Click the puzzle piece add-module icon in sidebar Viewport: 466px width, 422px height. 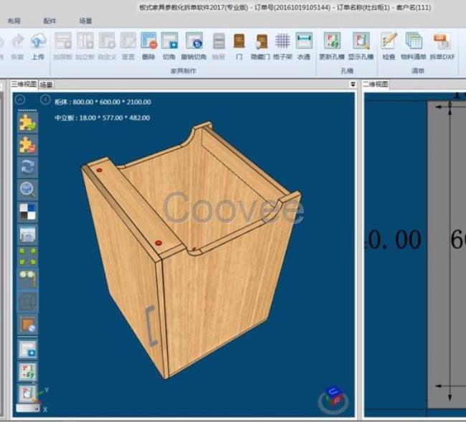coord(28,123)
